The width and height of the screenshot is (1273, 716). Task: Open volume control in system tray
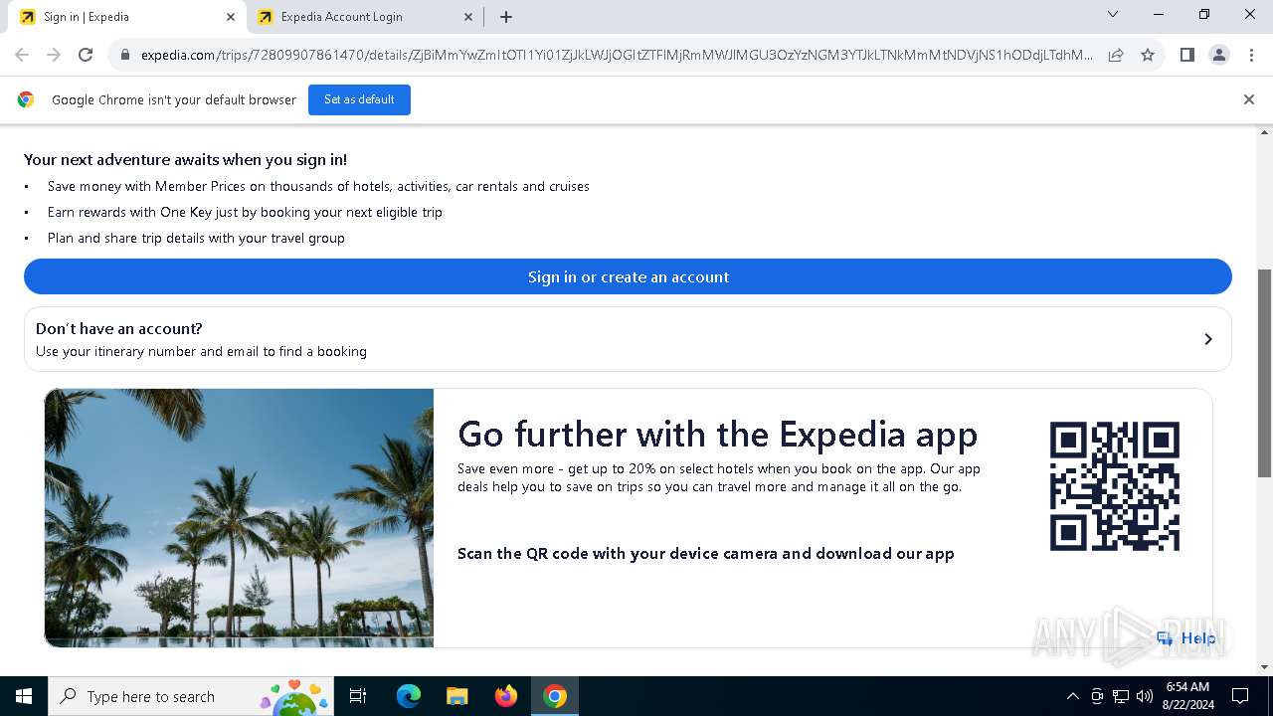point(1145,696)
